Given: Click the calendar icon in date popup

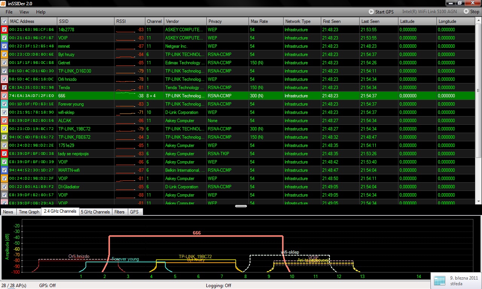Looking at the screenshot, I should [x=439, y=280].
